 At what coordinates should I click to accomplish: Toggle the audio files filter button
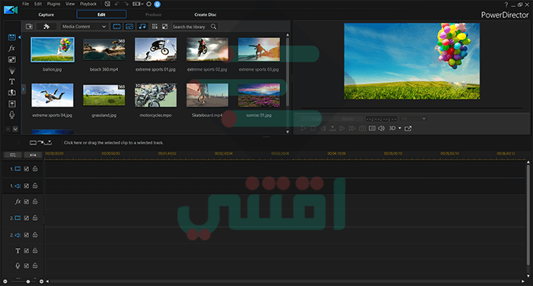point(142,27)
